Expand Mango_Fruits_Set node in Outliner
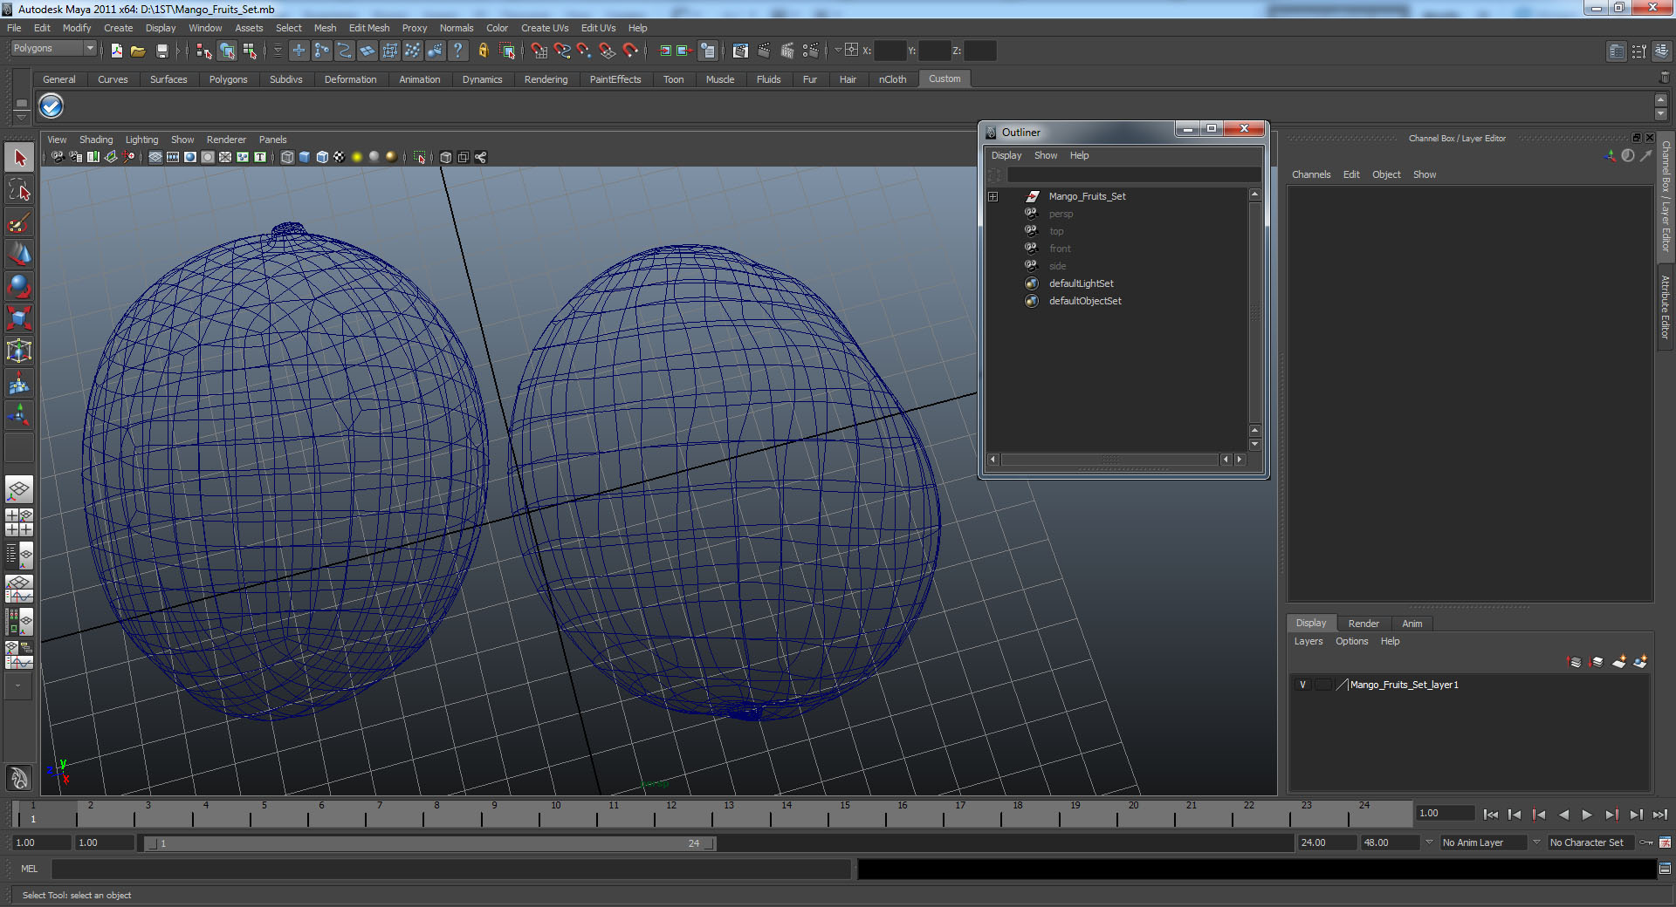Screen dimensions: 1676x907 tap(993, 196)
